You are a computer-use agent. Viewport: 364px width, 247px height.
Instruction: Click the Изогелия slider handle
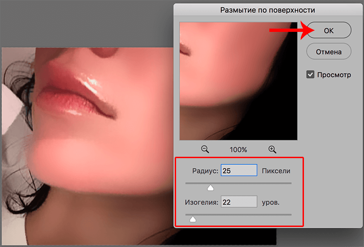(192, 219)
